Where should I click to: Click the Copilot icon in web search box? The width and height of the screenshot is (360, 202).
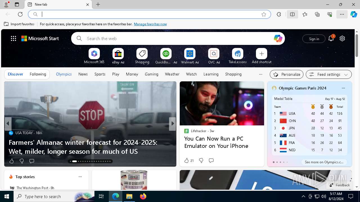(x=278, y=38)
